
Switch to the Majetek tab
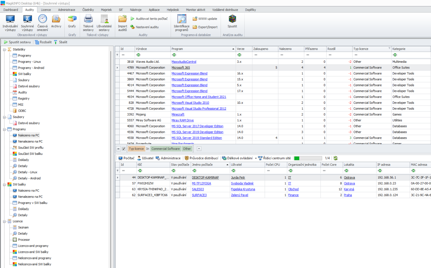[106, 10]
